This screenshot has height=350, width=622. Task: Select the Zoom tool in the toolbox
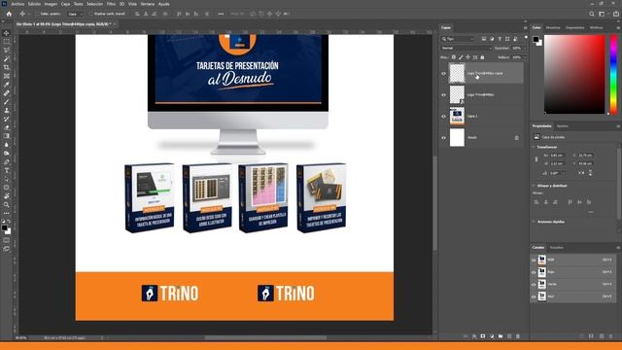7,205
